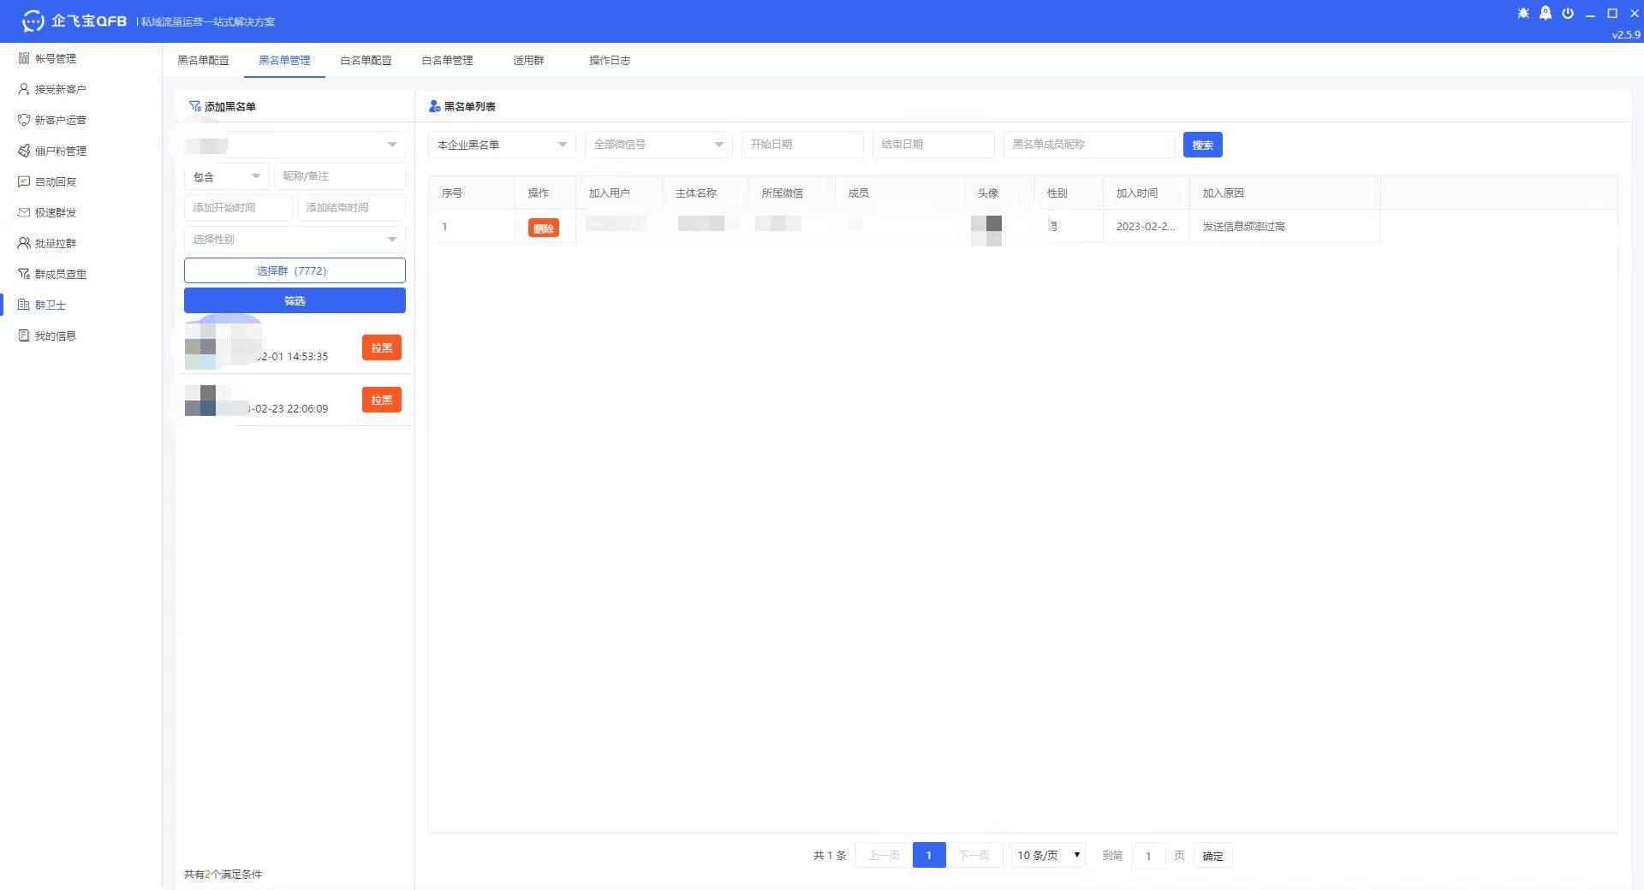Click the 企飞宝 QFB logo icon

click(x=33, y=21)
